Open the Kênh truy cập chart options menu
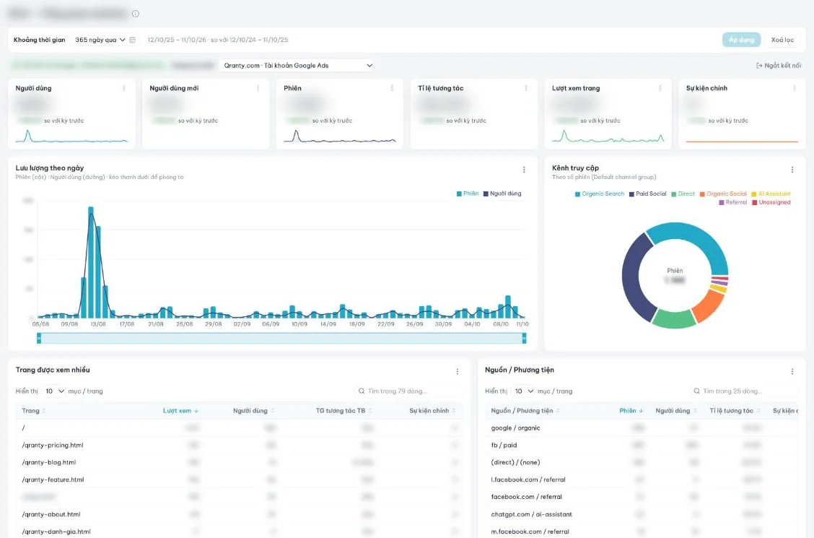 (x=792, y=170)
